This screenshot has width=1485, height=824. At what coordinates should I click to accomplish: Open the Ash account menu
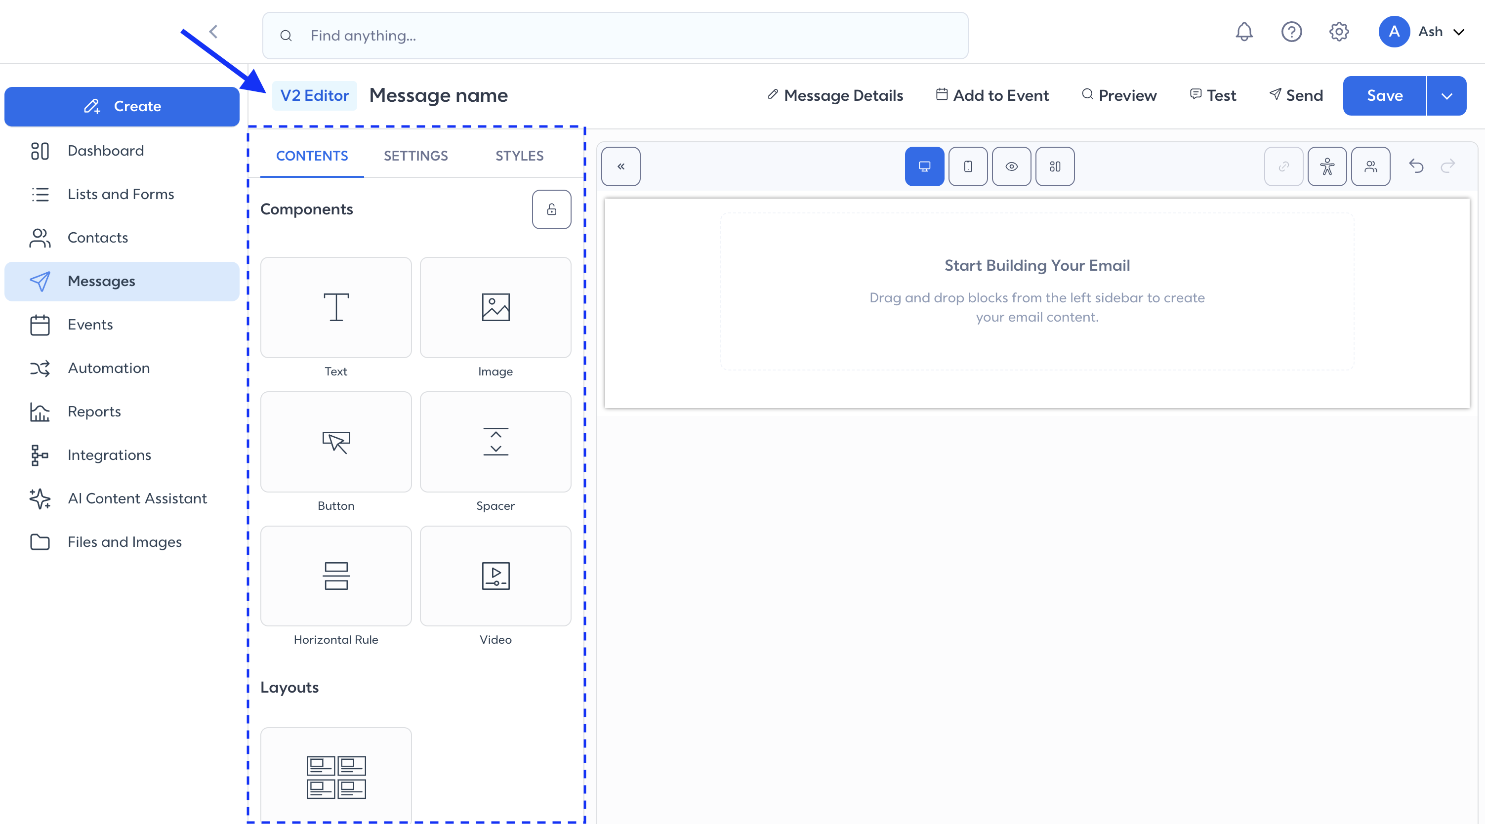pos(1422,32)
